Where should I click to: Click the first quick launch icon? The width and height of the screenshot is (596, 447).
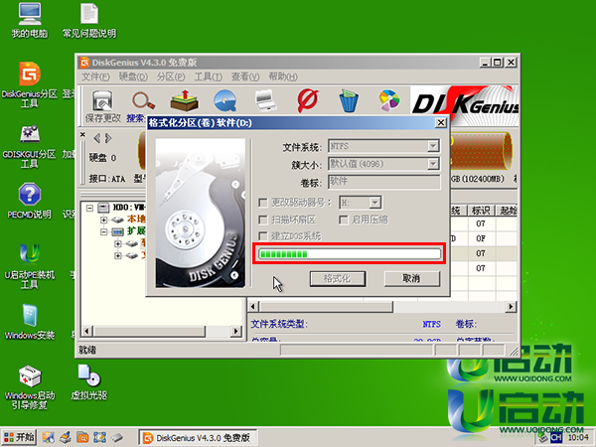pos(48,437)
